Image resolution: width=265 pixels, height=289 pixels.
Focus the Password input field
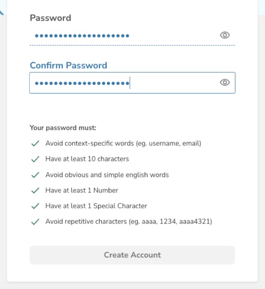coord(132,36)
